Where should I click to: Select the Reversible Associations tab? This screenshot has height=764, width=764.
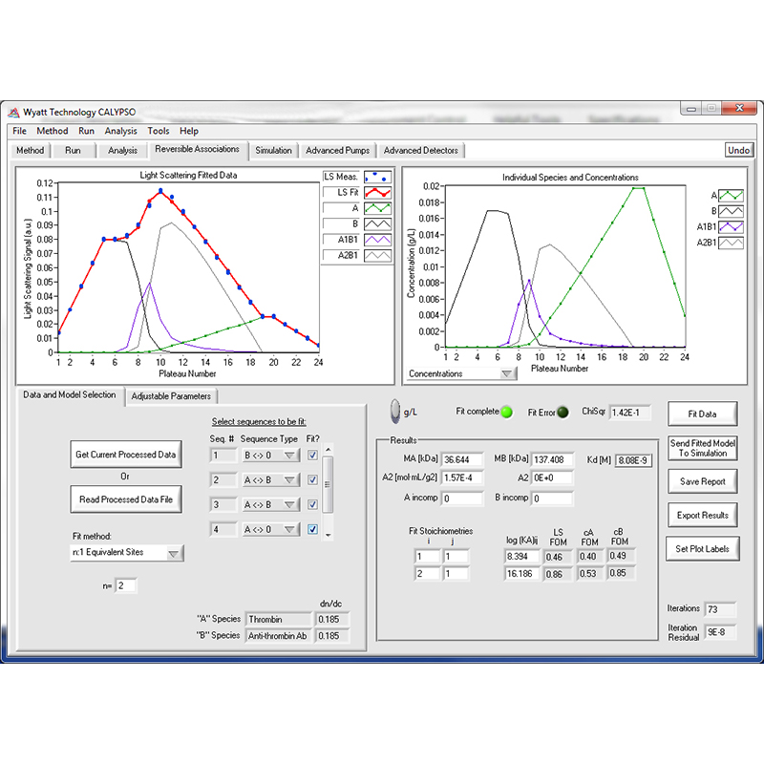[197, 149]
